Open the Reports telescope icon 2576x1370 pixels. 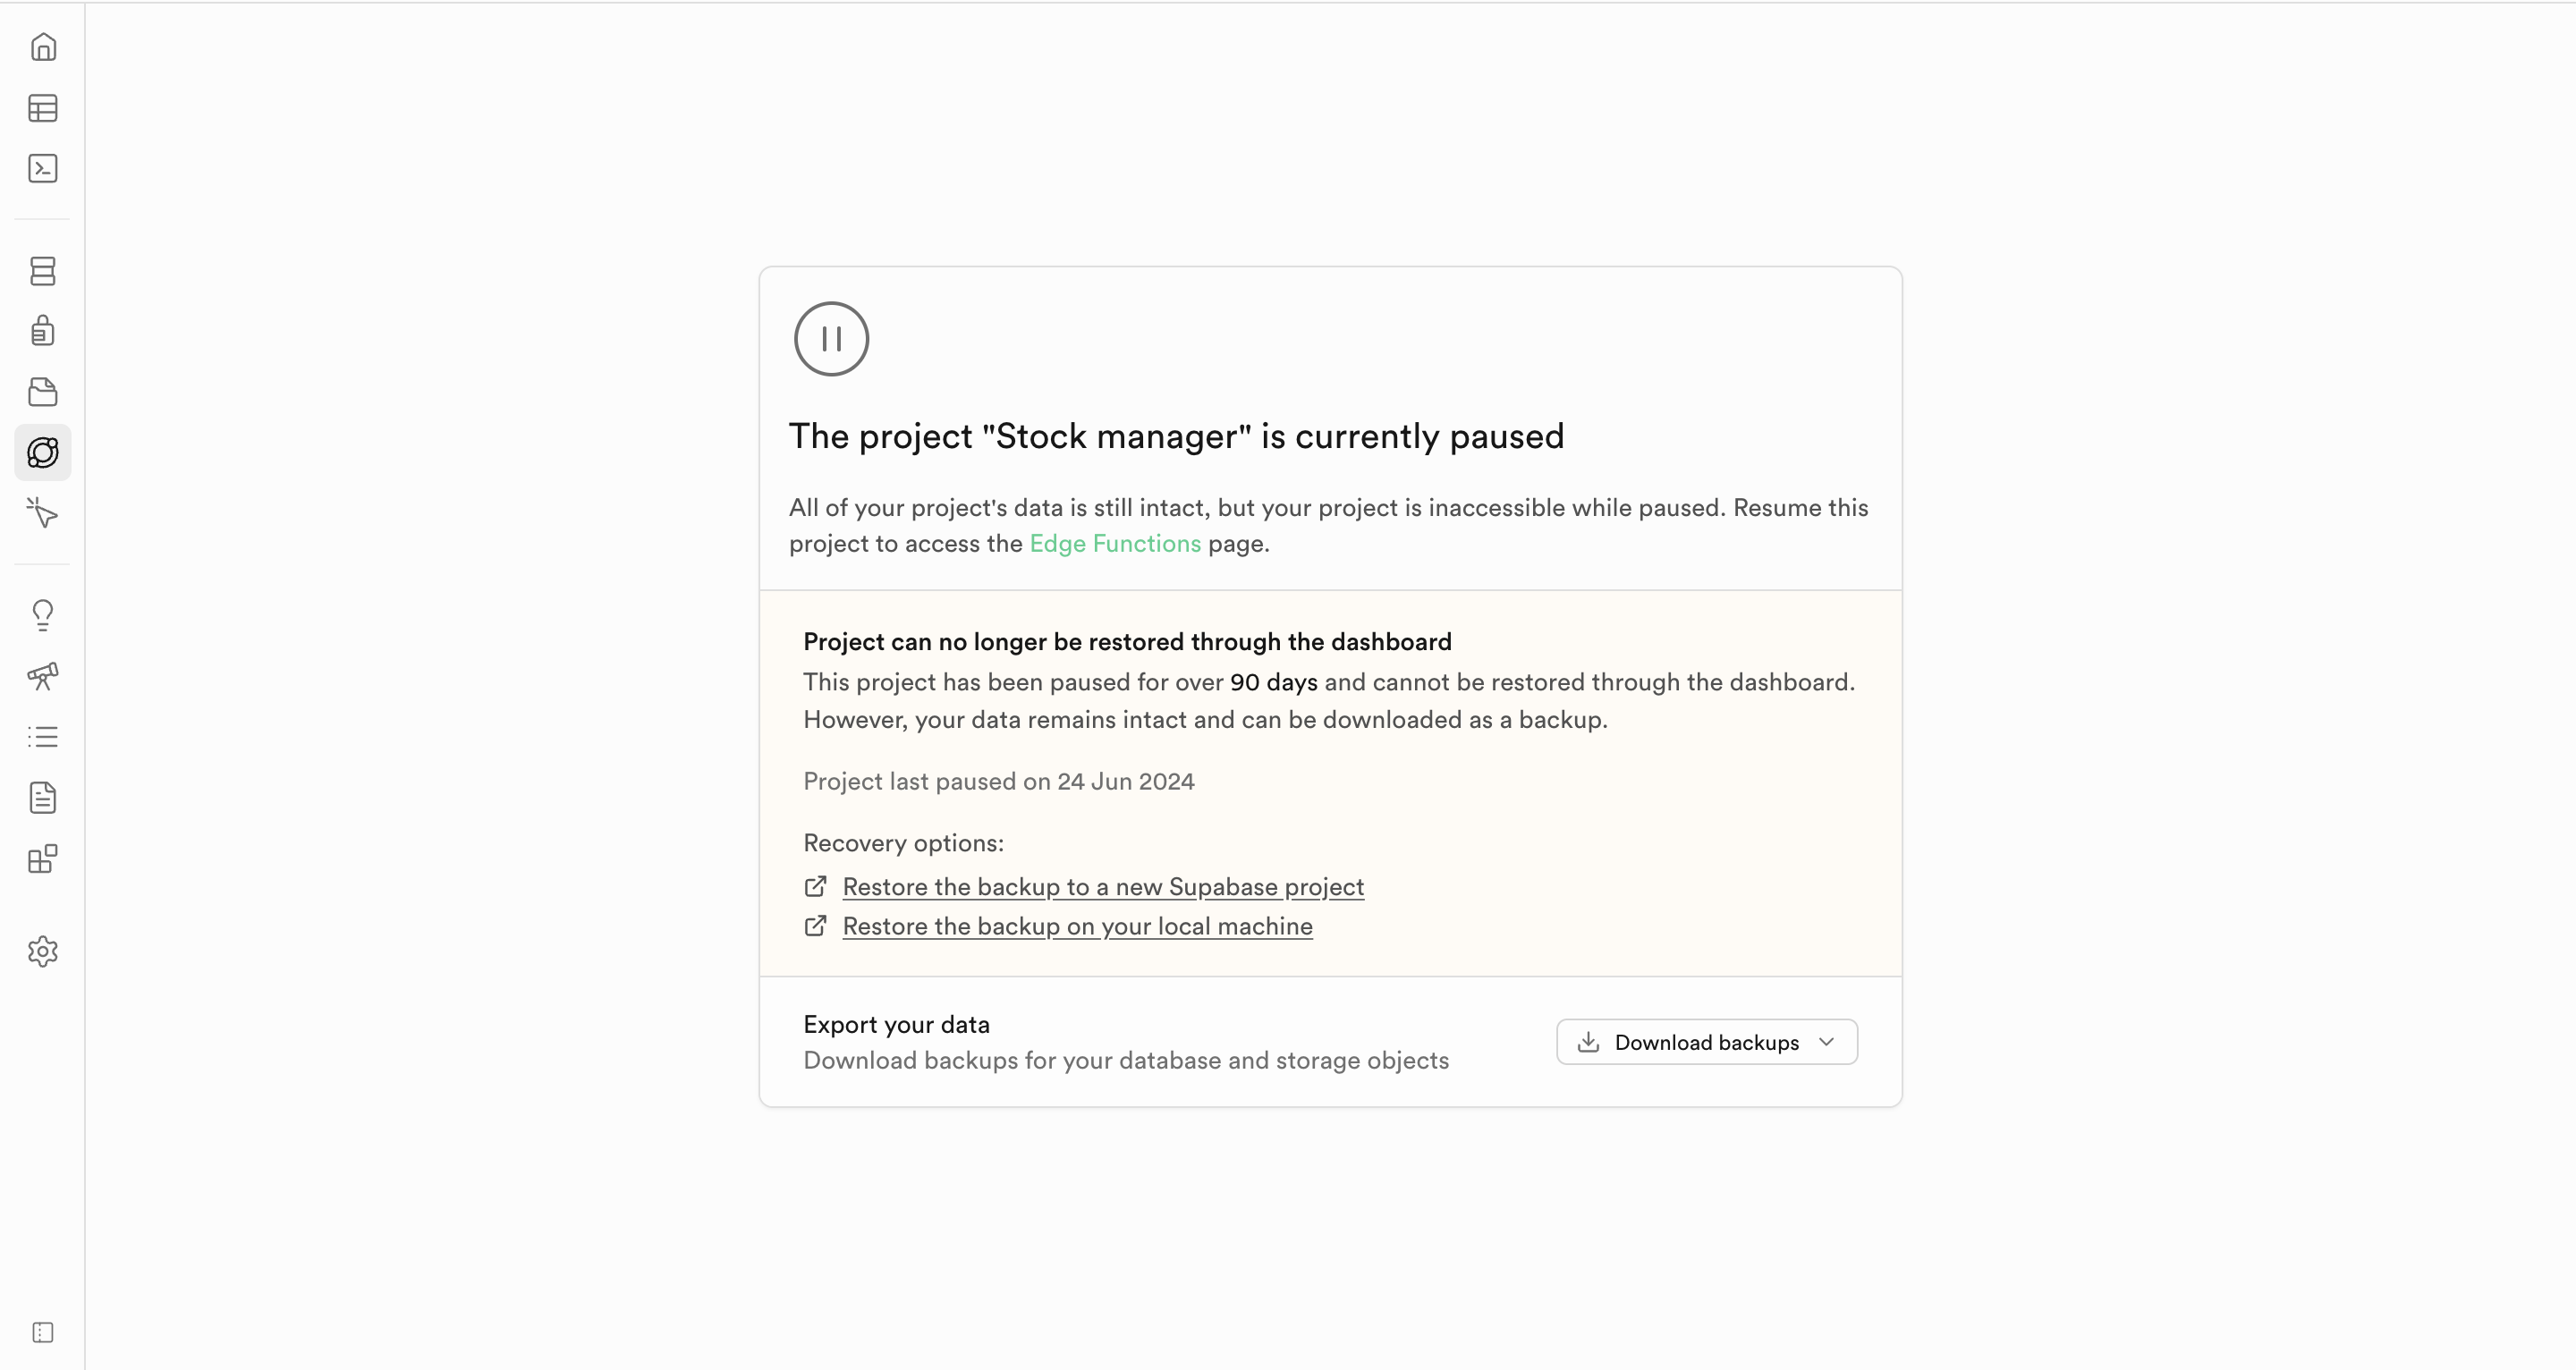click(x=43, y=676)
